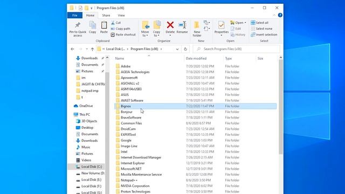The width and height of the screenshot is (345, 194).
Task: Click Edit in the Open group
Action: 236,29
